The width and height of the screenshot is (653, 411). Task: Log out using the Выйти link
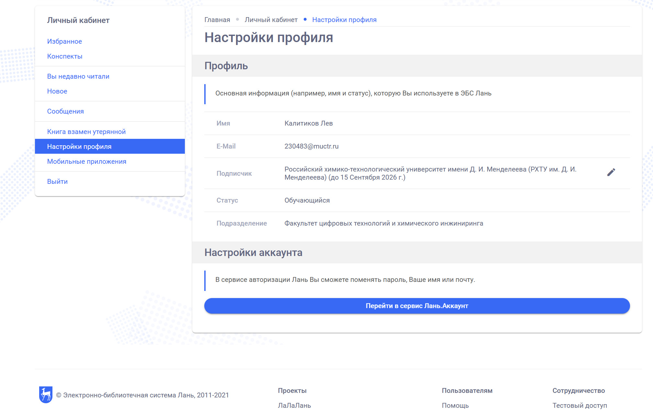point(57,181)
